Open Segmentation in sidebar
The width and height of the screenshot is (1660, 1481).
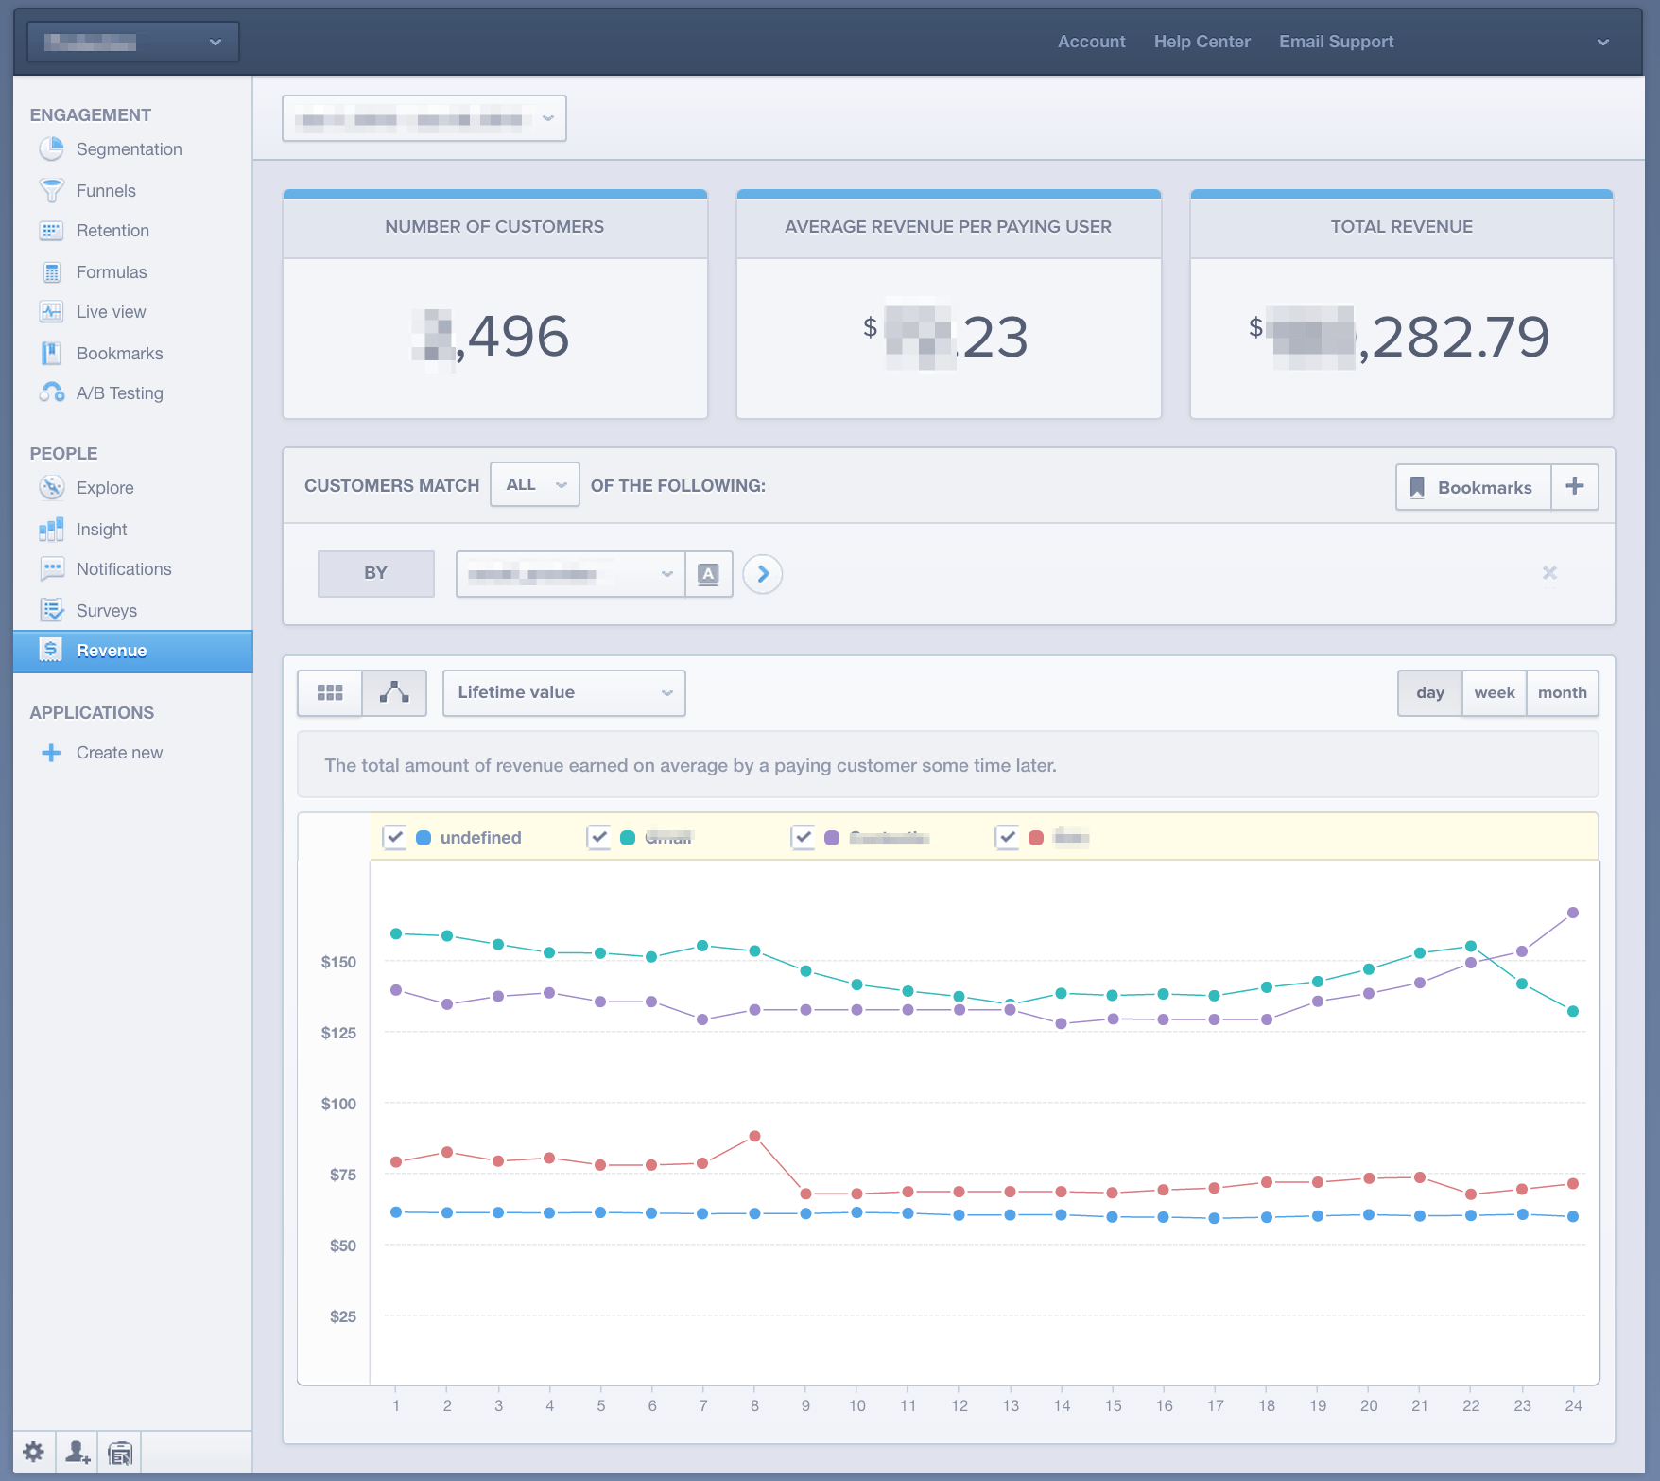click(130, 149)
